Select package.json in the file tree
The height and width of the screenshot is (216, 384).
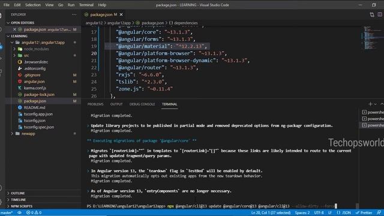point(35,101)
